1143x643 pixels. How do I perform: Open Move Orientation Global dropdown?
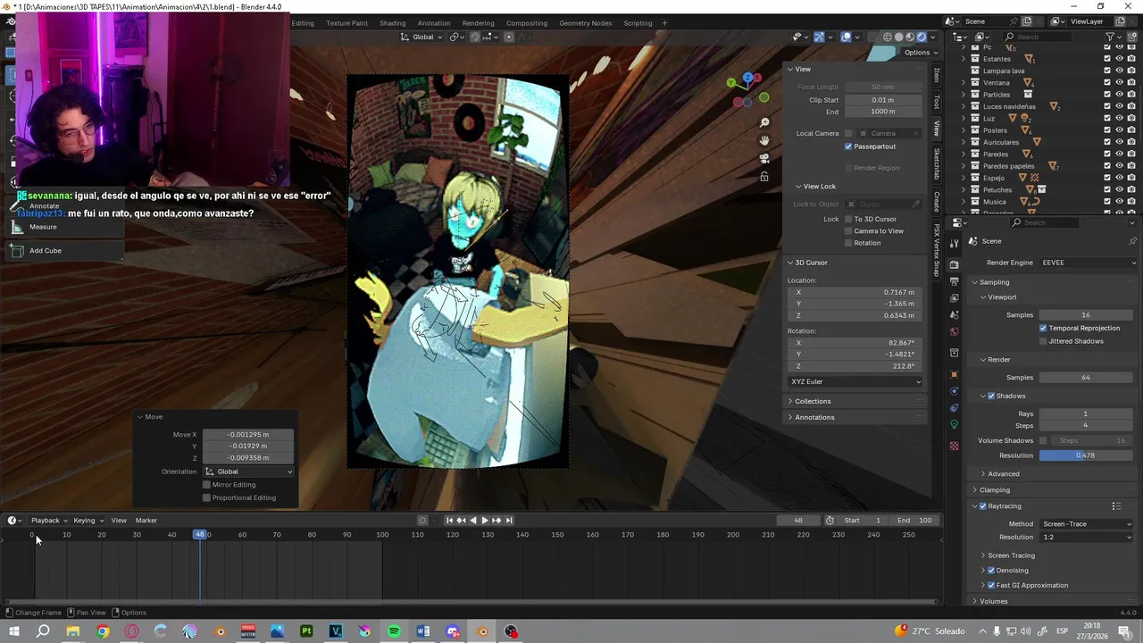(248, 472)
